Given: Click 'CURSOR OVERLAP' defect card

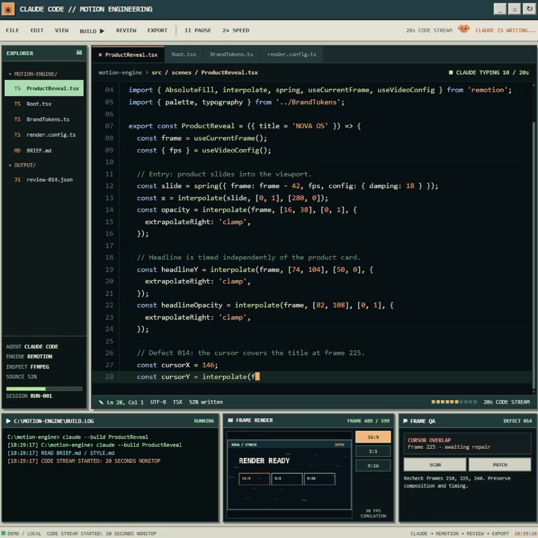Looking at the screenshot, I should 467,444.
